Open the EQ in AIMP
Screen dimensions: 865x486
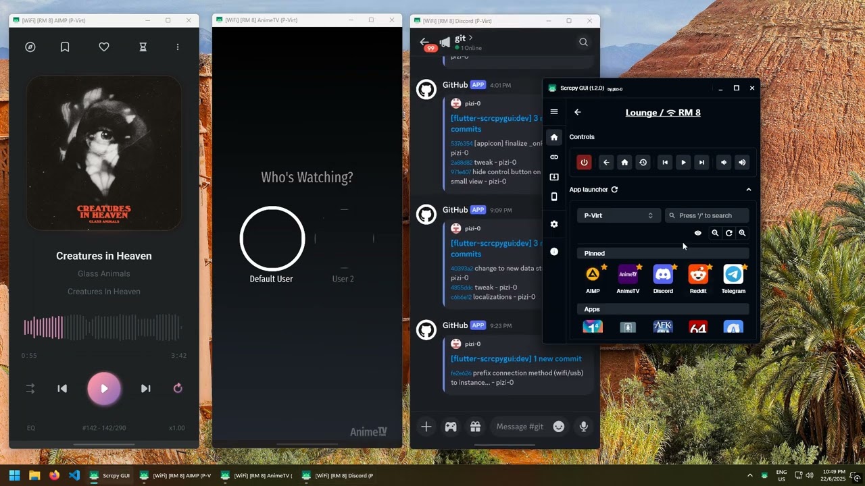coord(31,428)
